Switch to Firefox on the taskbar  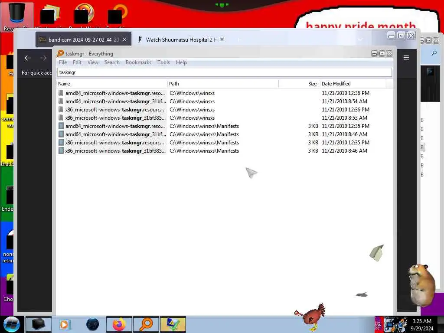[119, 324]
